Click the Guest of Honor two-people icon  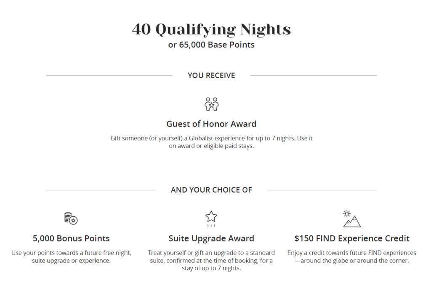pos(211,104)
